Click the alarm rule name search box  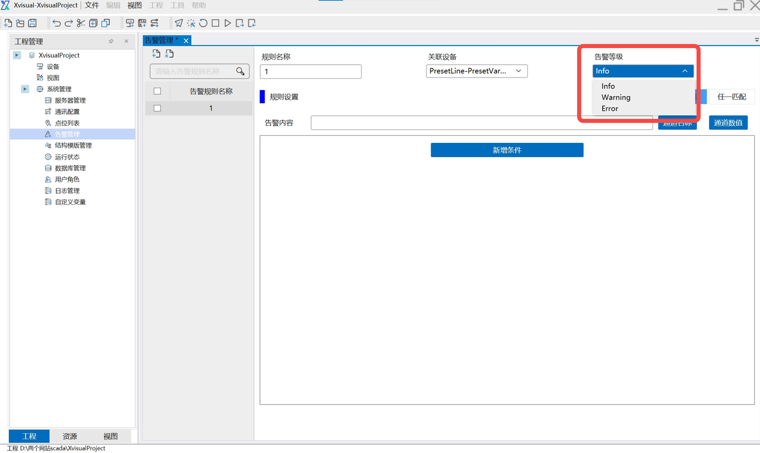[199, 71]
